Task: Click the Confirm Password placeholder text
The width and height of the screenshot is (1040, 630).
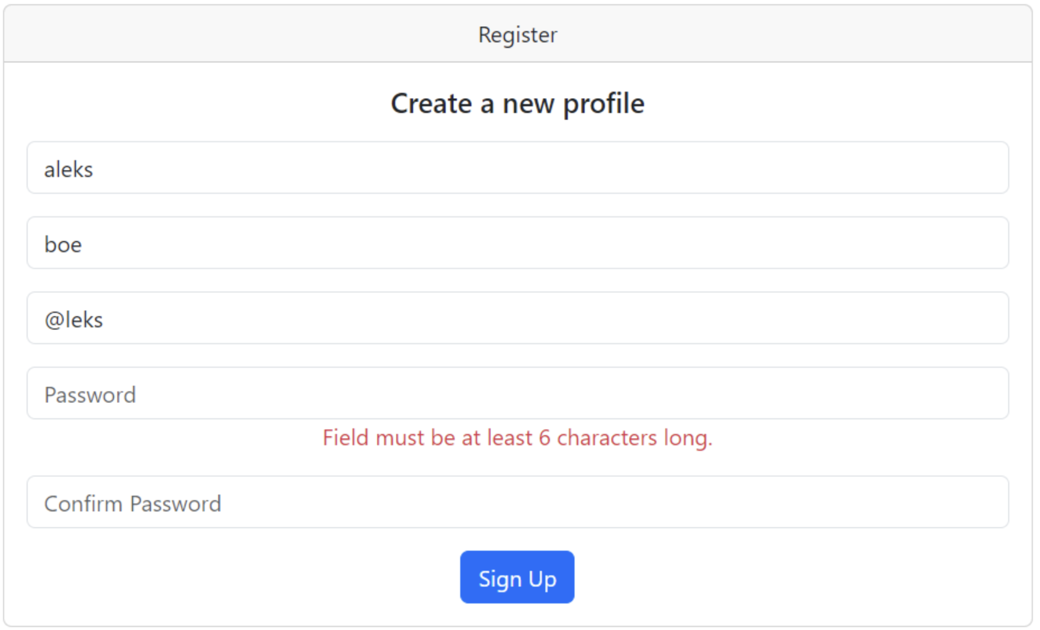Action: tap(133, 504)
